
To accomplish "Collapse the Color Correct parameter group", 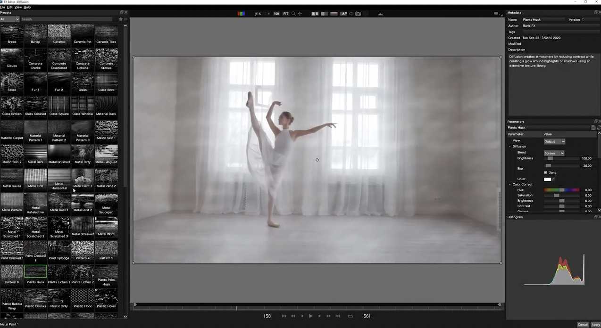I will click(x=510, y=184).
